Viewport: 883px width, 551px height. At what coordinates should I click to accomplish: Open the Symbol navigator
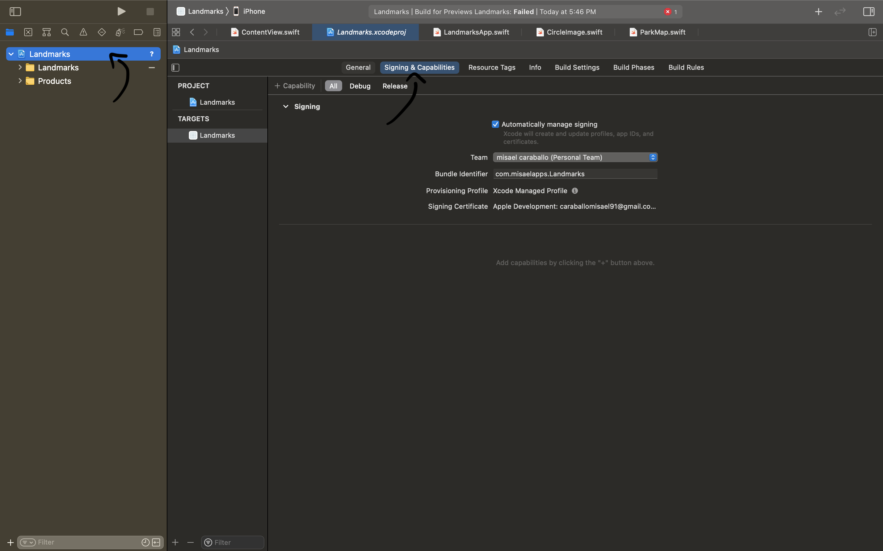tap(46, 32)
